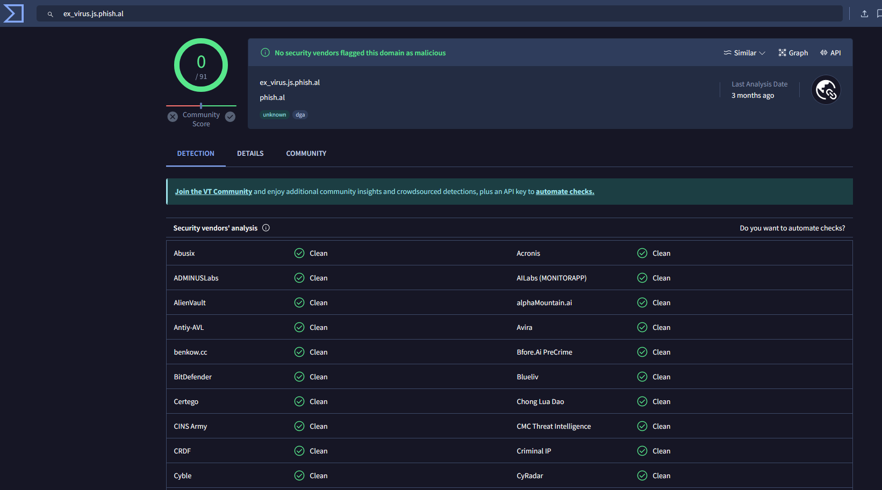The height and width of the screenshot is (490, 882).
Task: Click Do you want to automate checks
Action: coord(792,228)
